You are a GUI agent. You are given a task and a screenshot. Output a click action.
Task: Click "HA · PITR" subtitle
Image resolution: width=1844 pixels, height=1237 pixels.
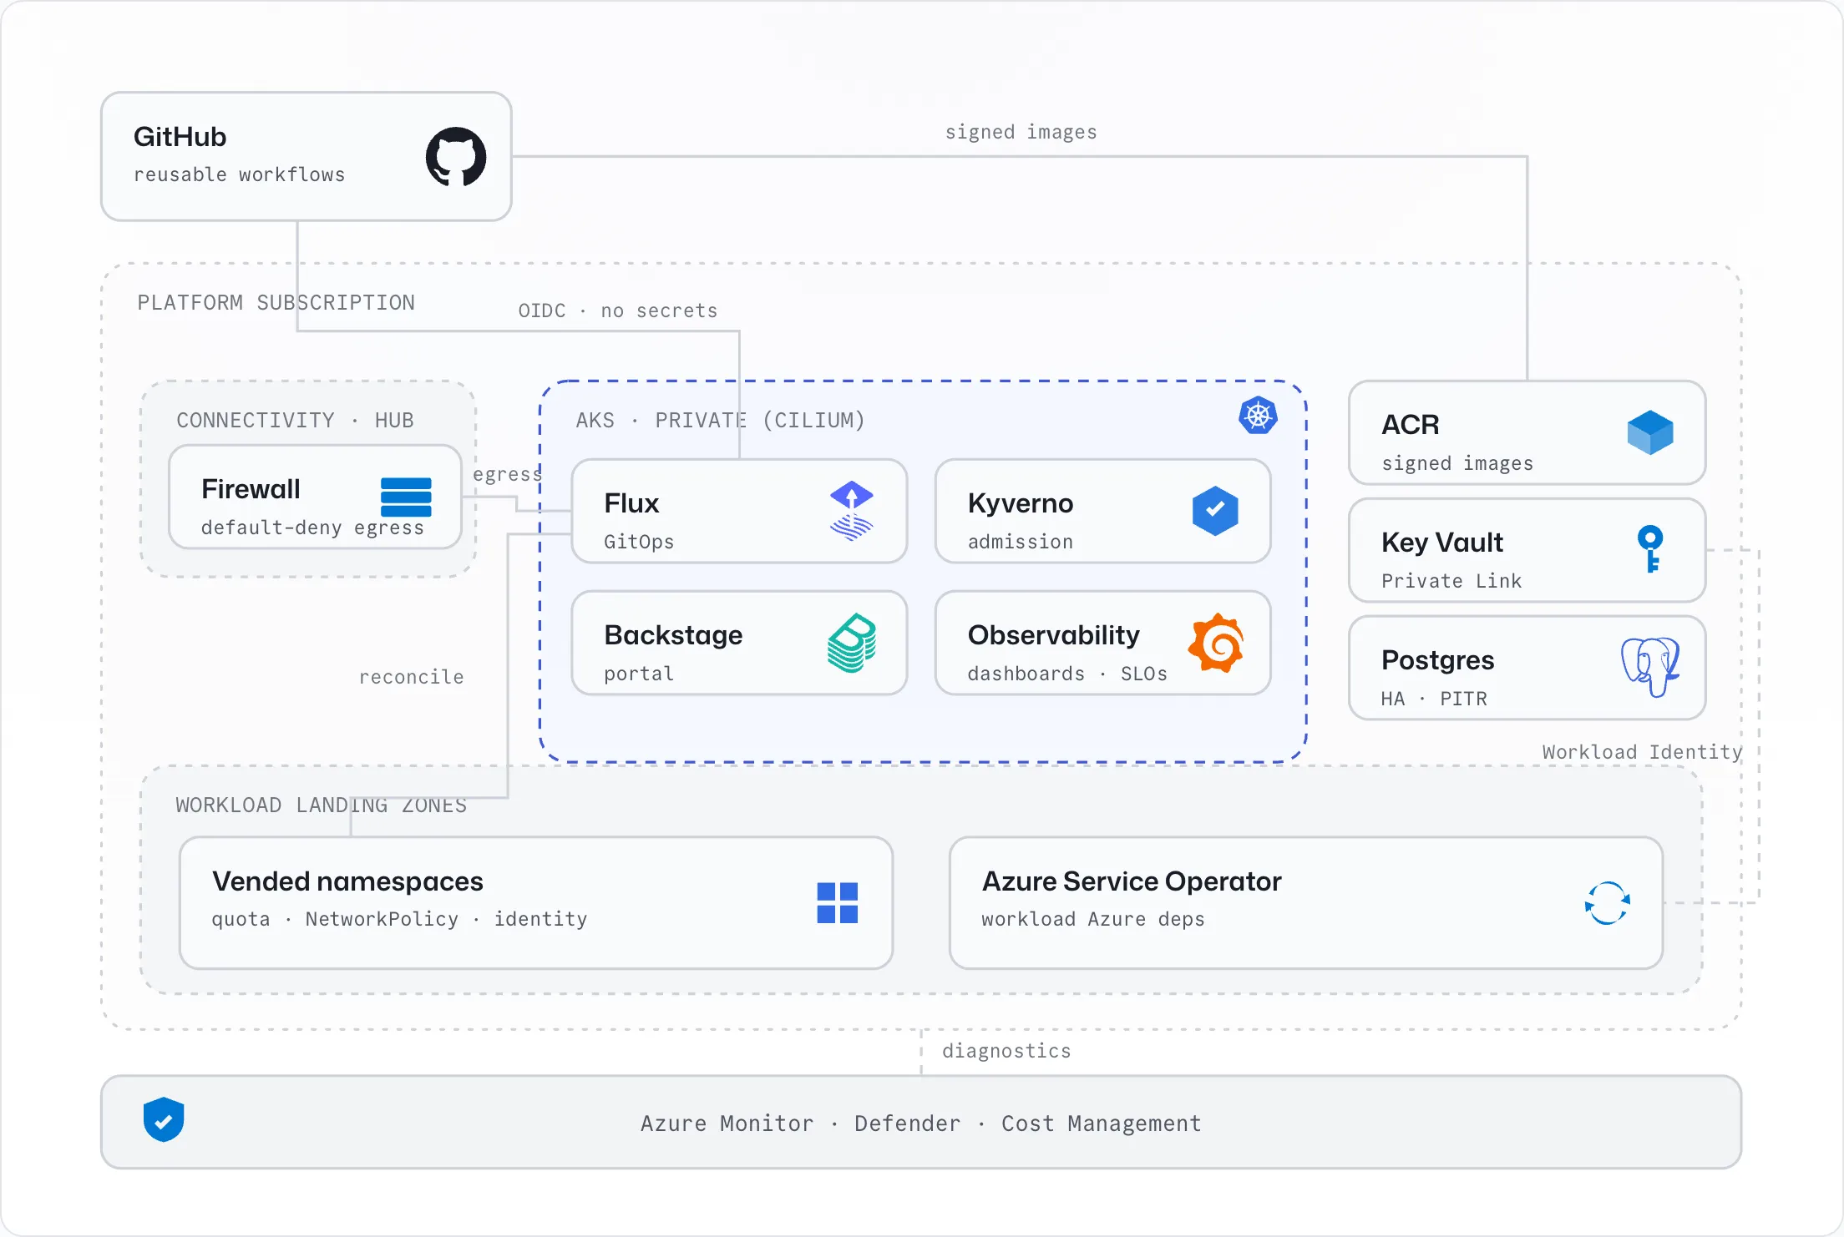[x=1435, y=699]
